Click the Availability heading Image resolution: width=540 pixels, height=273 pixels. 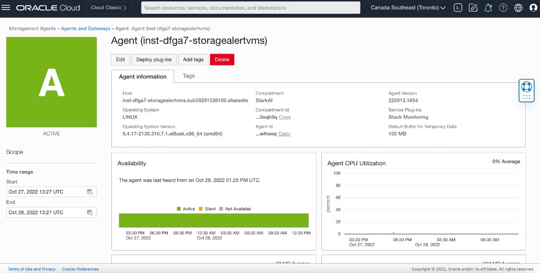pos(132,164)
